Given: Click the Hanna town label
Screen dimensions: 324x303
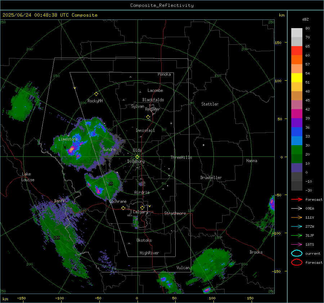Looking at the screenshot, I should [x=252, y=161].
